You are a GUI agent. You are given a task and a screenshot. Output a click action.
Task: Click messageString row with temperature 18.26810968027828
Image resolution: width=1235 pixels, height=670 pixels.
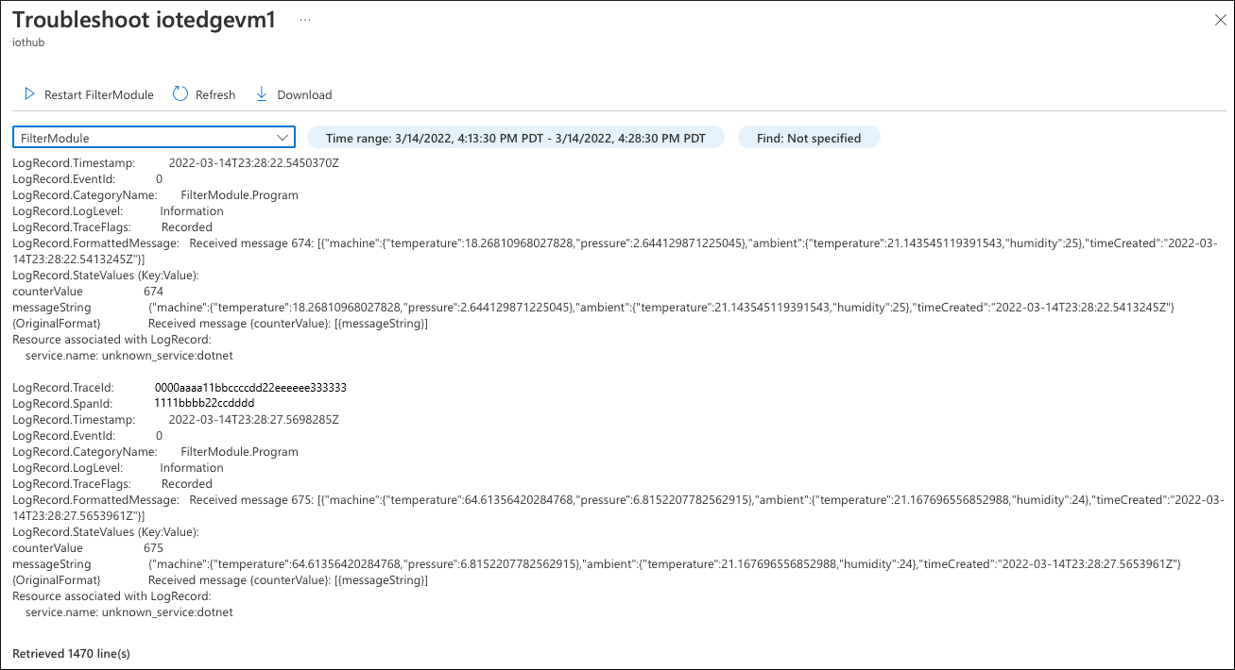coord(593,307)
